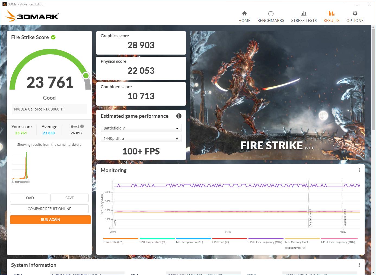Toggle GPU Memory Clock Frequency legend
Screen dimensions: 376x275
[302, 244]
